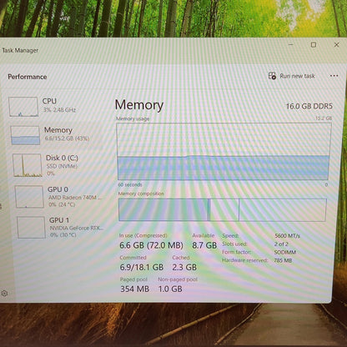This screenshot has width=347, height=347.
Task: Open Task Manager settings gear
Action: pyautogui.click(x=4, y=293)
